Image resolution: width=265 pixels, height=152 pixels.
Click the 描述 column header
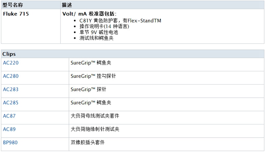(x=67, y=5)
